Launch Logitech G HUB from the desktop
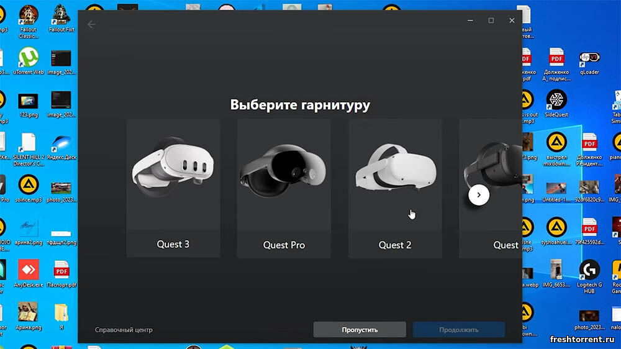This screenshot has height=349, width=621. point(589,276)
